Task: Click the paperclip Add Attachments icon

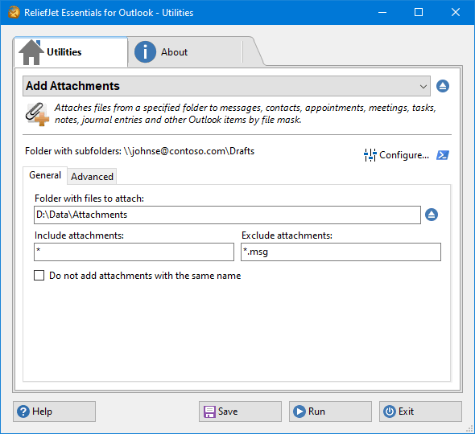Action: click(x=37, y=114)
